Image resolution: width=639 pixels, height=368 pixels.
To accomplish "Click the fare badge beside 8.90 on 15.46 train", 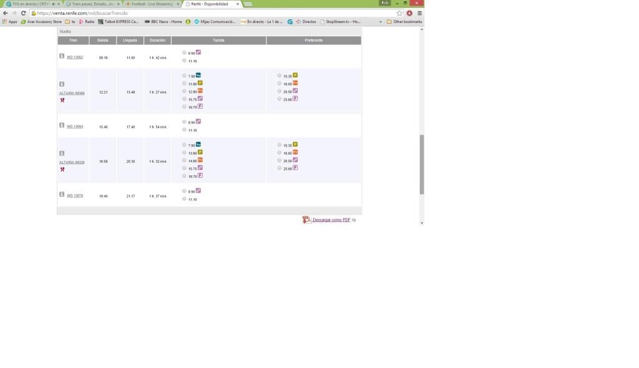I will pos(198,122).
